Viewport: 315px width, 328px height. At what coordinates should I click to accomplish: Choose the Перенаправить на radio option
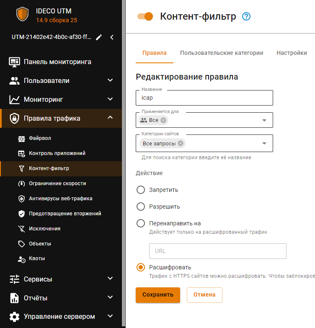(141, 223)
